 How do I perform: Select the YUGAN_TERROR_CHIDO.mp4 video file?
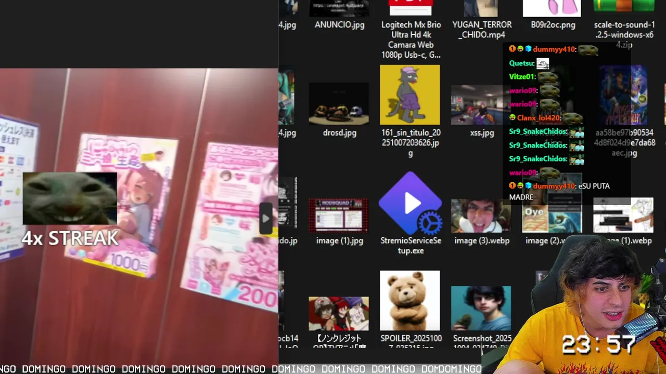(x=481, y=8)
